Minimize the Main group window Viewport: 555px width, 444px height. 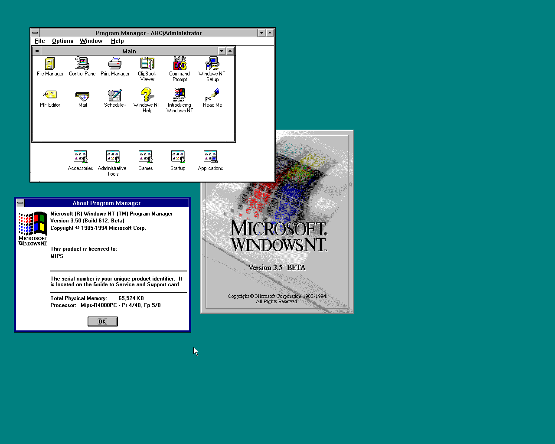[222, 51]
